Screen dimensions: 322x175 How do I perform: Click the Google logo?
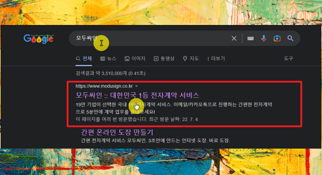(39, 39)
